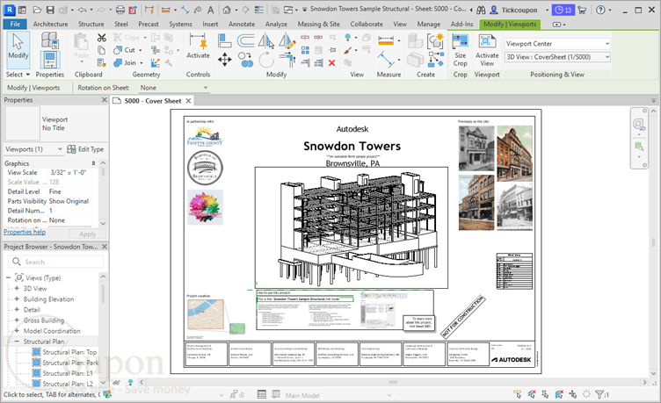Viewport: 661px width, 403px height.
Task: Open the Viewports (1) type filter dropdown
Action: pos(33,149)
